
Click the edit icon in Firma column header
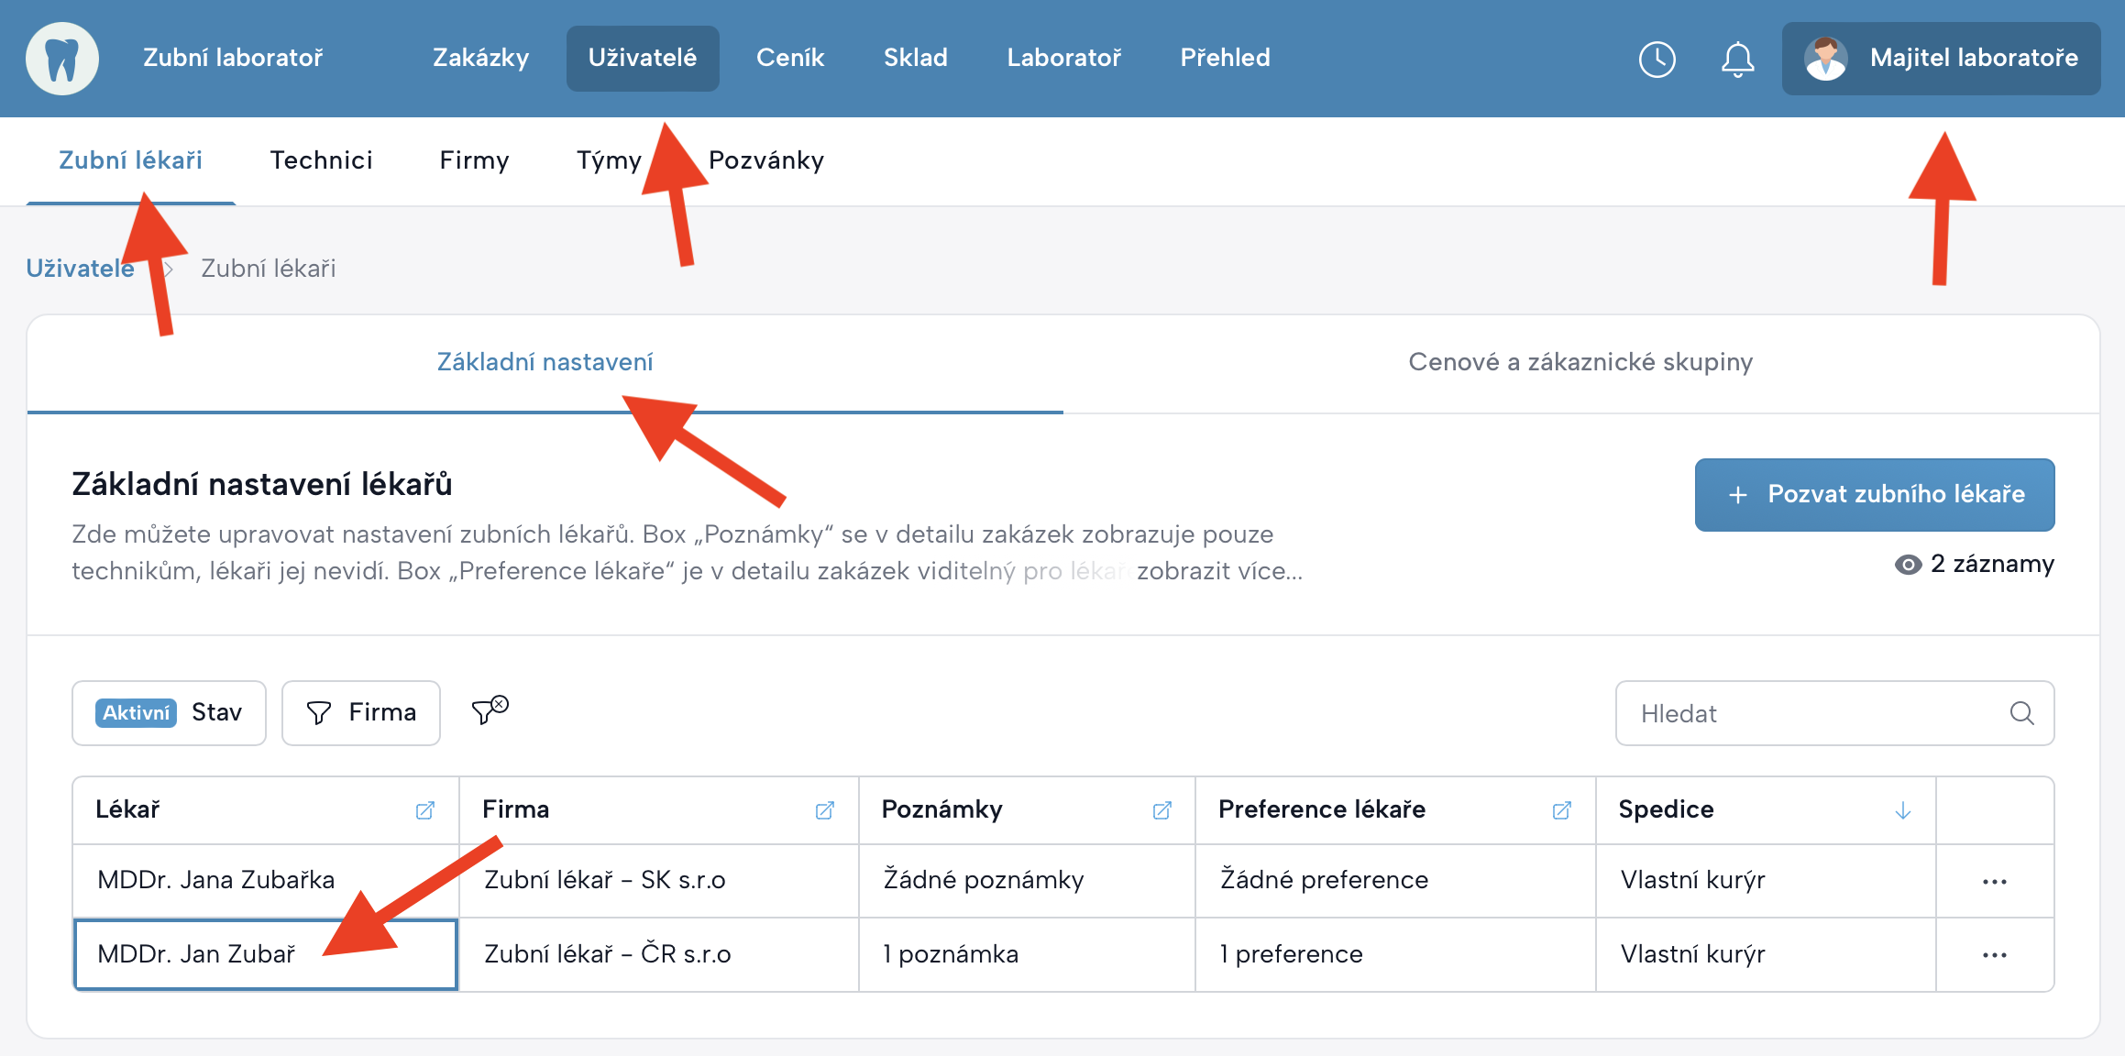[825, 810]
